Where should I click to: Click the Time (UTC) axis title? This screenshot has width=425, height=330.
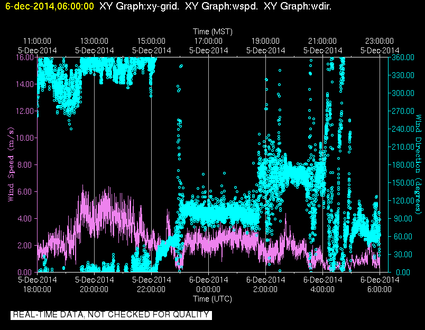(x=212, y=299)
